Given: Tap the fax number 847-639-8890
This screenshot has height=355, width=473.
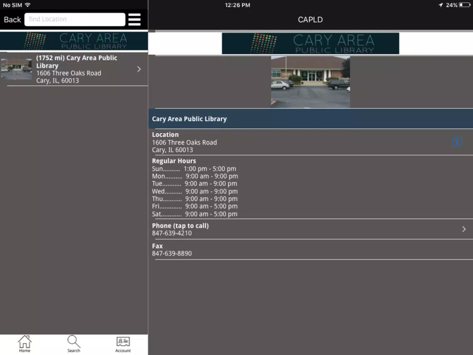Looking at the screenshot, I should coord(172,253).
